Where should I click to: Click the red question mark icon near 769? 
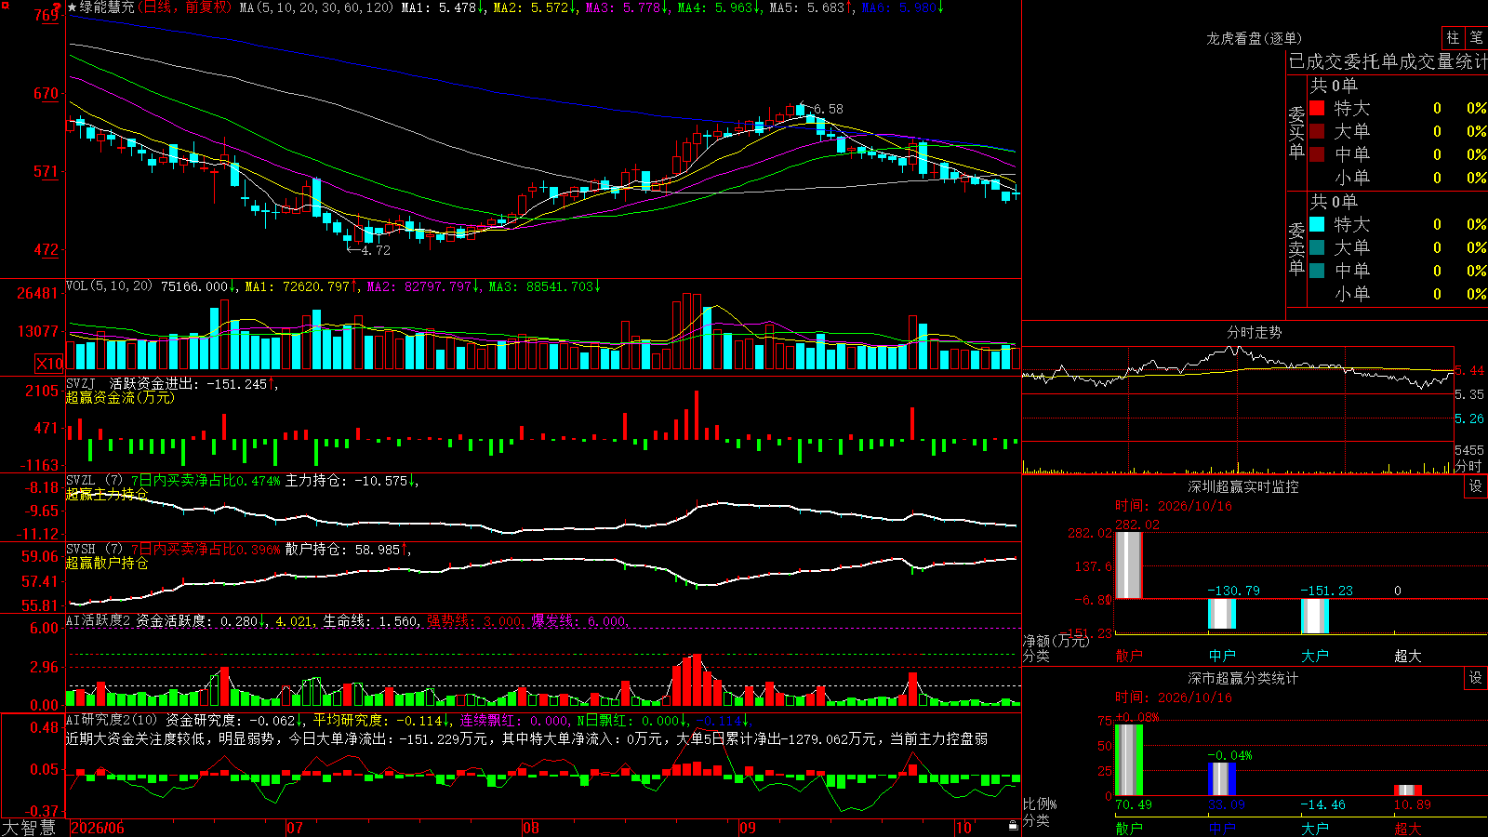58,7
